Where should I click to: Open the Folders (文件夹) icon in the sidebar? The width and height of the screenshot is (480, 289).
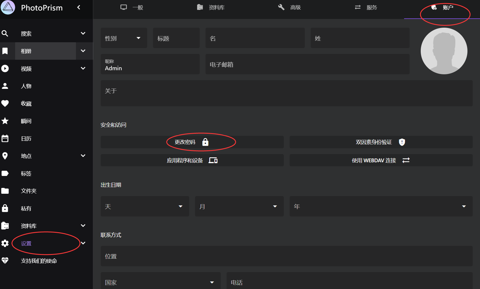[x=5, y=191]
